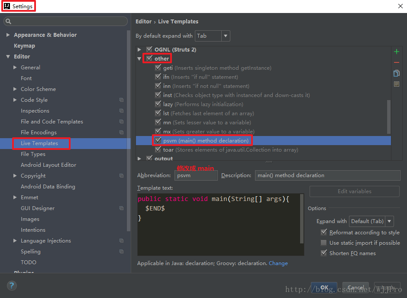Click the red minus remove template icon
This screenshot has width=407, height=298.
(x=396, y=62)
